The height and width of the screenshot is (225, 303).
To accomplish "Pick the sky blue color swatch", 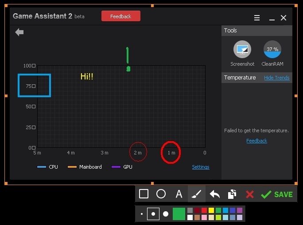I will 225,210.
